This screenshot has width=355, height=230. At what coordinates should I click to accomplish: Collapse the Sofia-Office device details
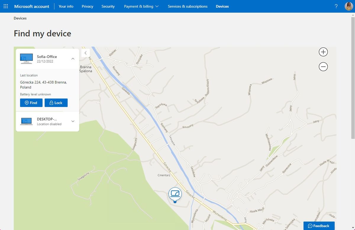[73, 58]
